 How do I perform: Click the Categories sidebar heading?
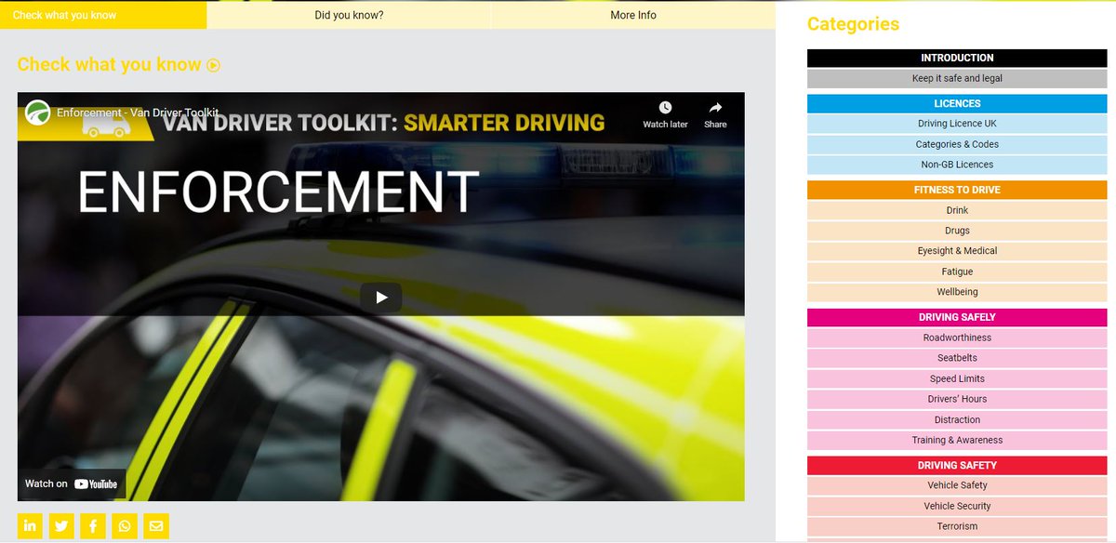pos(853,24)
